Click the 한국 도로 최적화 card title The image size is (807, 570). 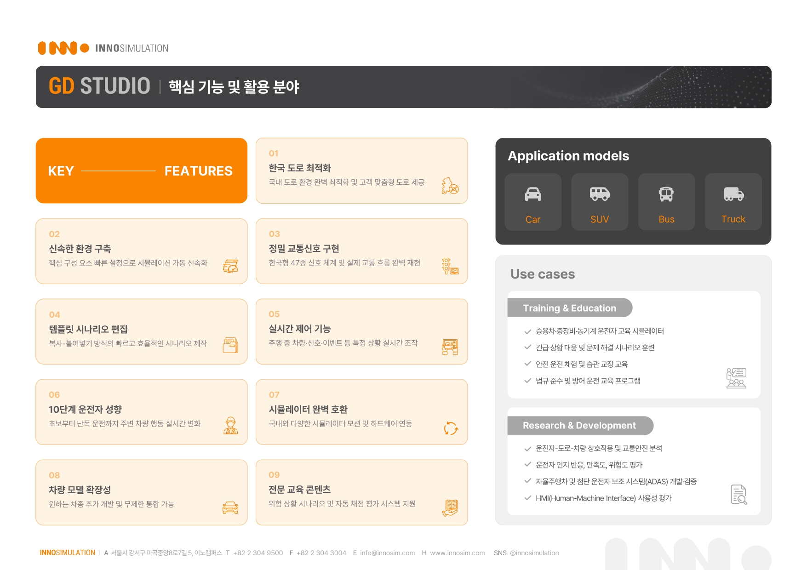(300, 168)
